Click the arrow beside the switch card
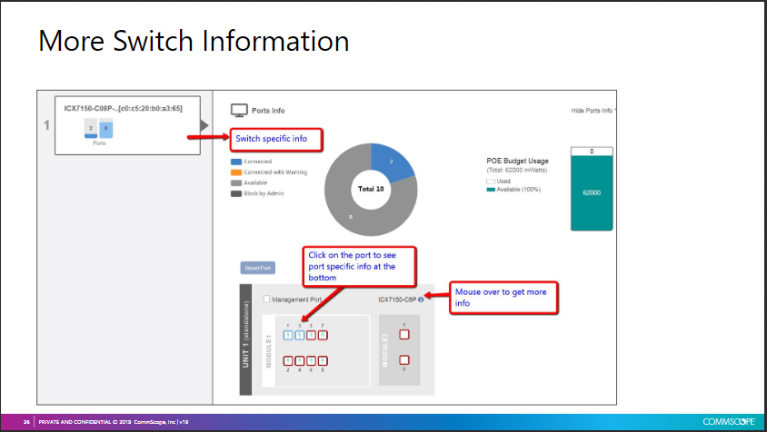 pos(204,124)
